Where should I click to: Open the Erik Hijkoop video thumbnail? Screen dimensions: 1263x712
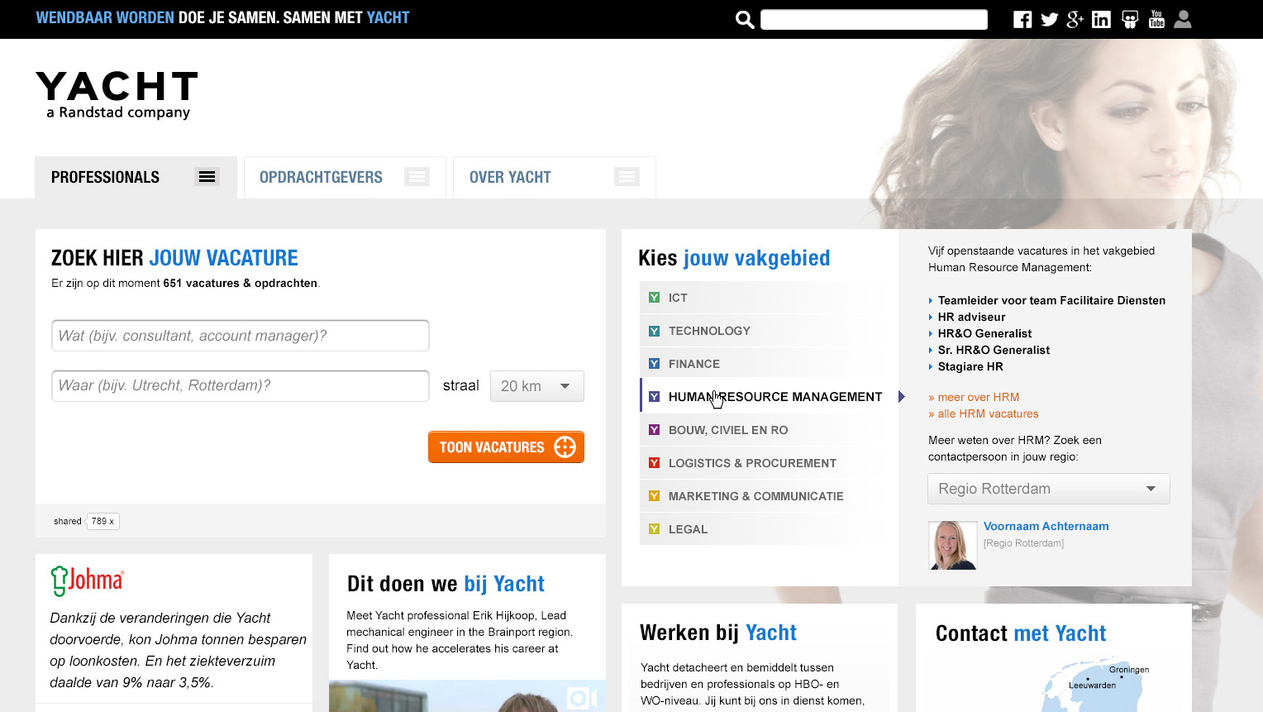(x=467, y=695)
